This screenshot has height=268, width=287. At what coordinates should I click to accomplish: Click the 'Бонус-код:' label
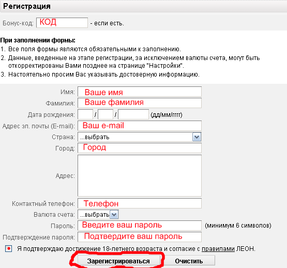18,23
